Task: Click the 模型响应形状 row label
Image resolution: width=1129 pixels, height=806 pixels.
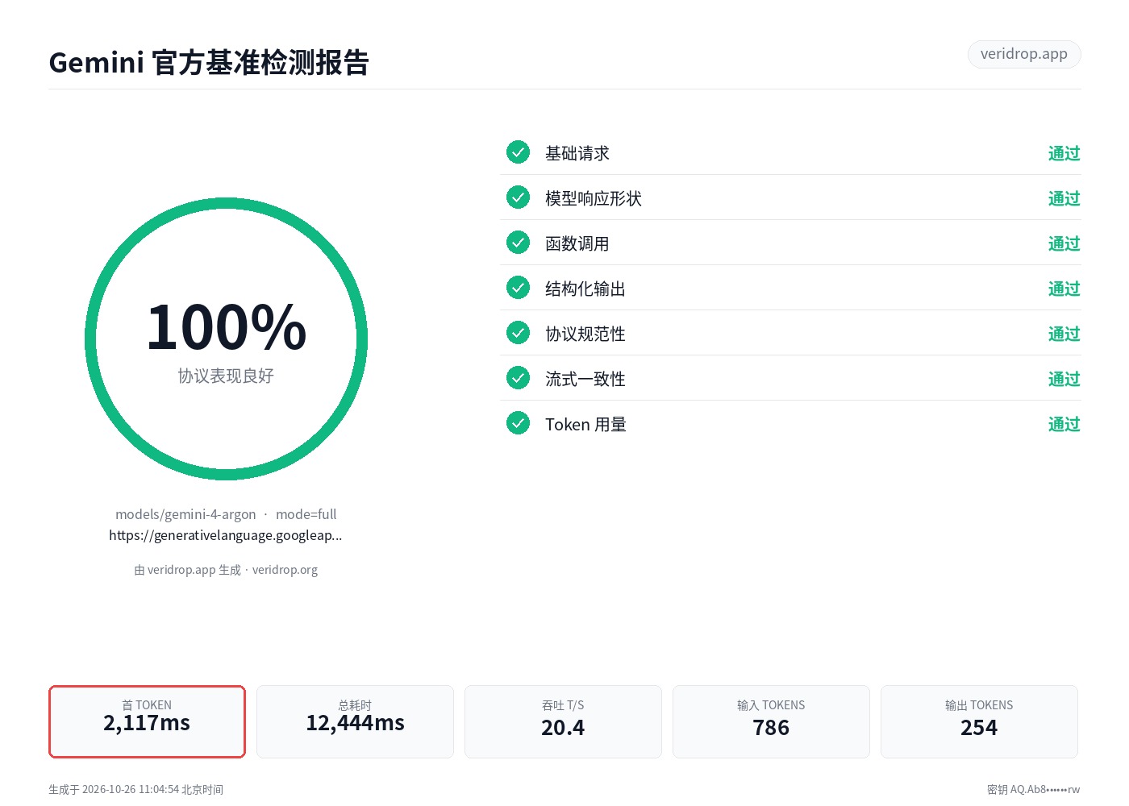Action: [594, 198]
